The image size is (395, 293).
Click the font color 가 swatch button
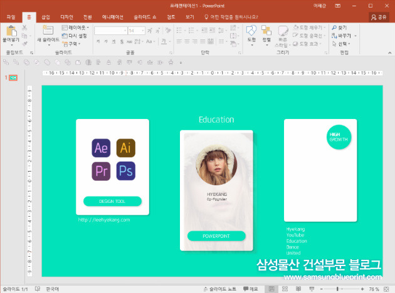click(x=164, y=41)
